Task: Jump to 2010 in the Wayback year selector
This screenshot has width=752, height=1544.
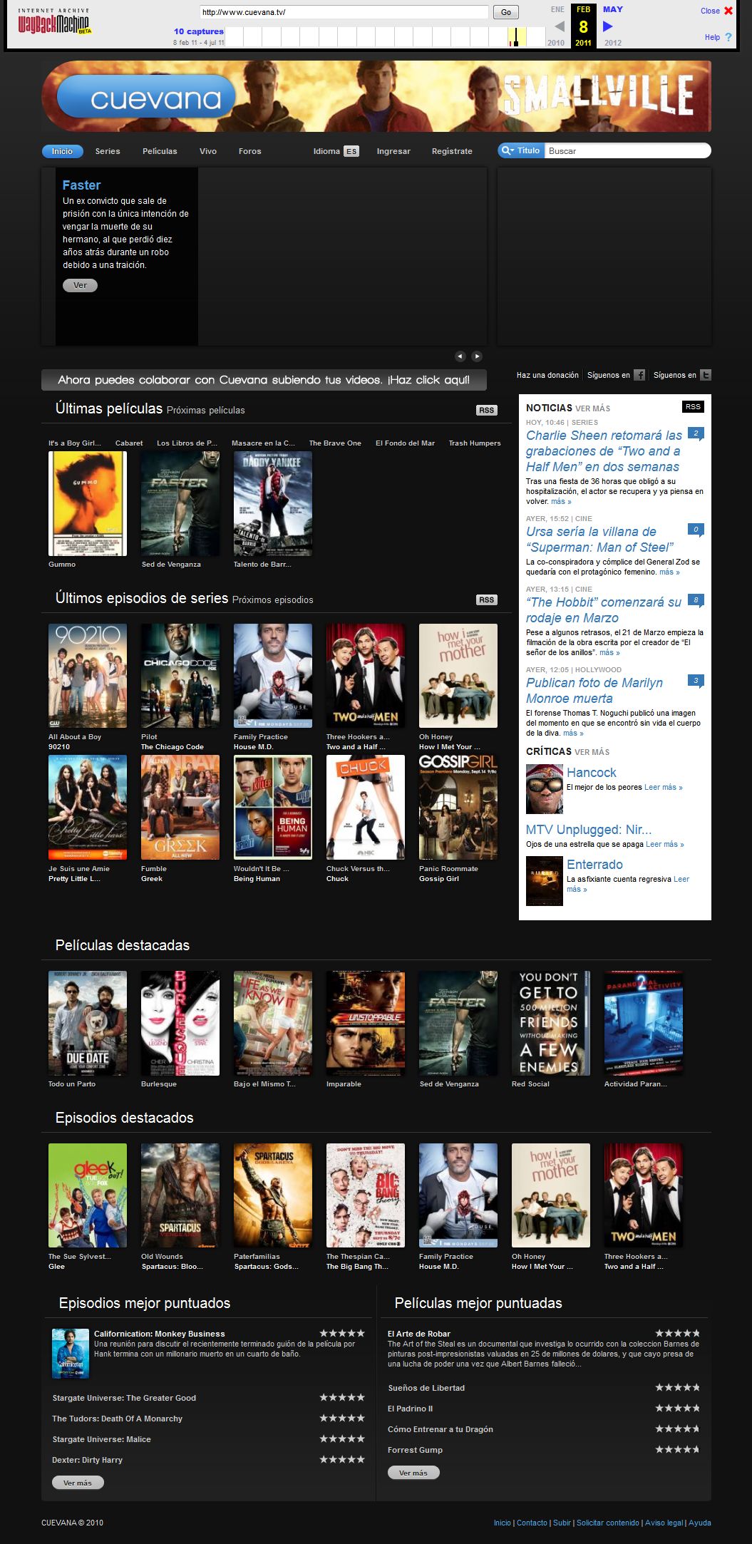Action: tap(556, 43)
